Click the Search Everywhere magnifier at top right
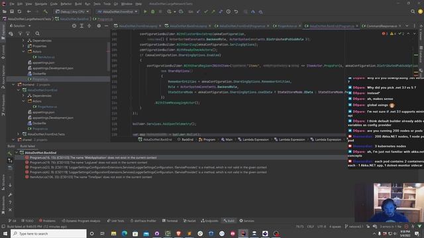Screen dimensions: 424x238 413,12
